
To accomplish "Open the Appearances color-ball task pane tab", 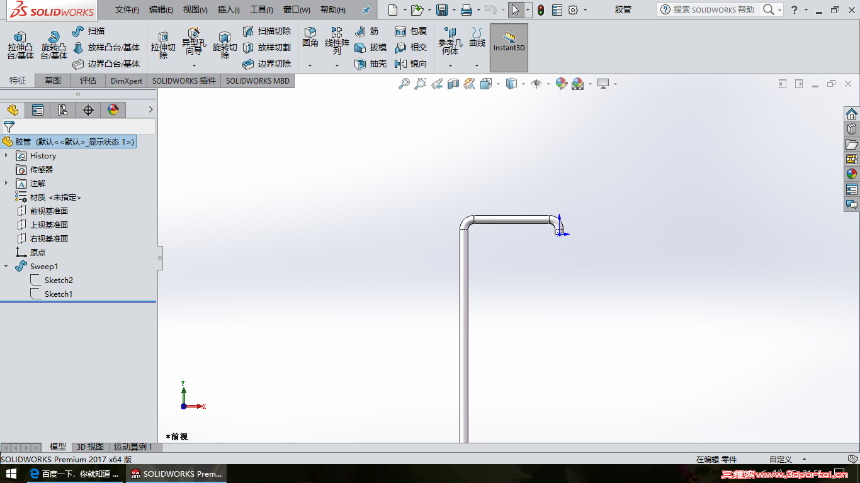I will [x=852, y=174].
